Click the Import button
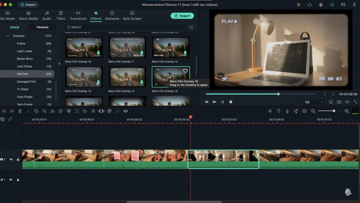Screen dimensions: 360x203 point(28,4)
